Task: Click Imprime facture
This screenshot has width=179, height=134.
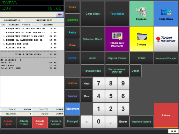Action: click(x=142, y=121)
